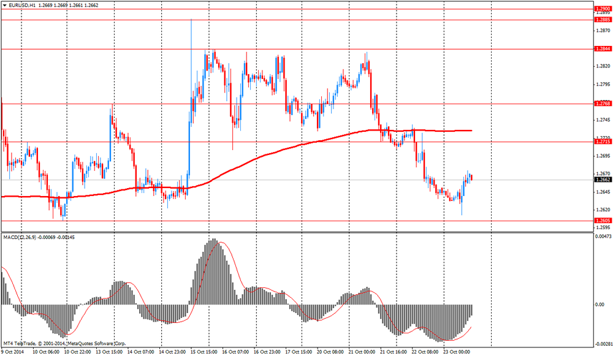Screen dimensions: 613x356
Task: Click the 10 Oct 06:00 time label
Action: point(45,352)
